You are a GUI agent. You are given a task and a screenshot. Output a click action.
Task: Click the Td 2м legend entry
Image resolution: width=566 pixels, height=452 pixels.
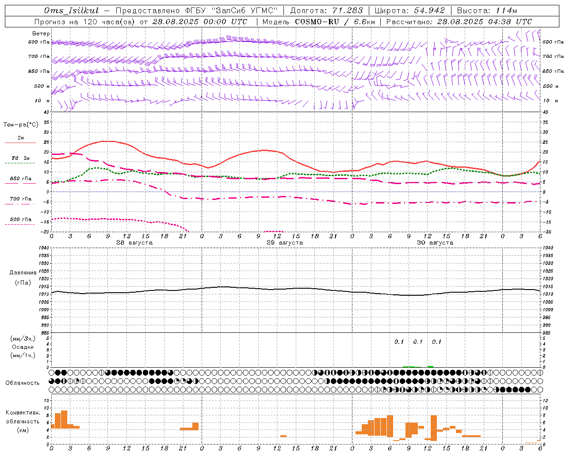coord(21,158)
